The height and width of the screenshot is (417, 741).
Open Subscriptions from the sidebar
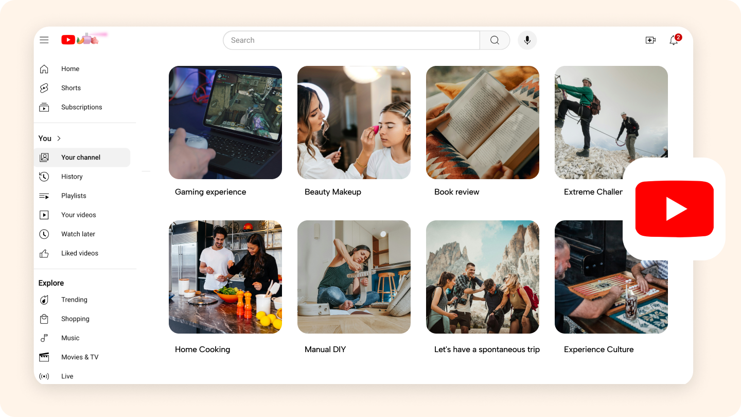click(81, 107)
